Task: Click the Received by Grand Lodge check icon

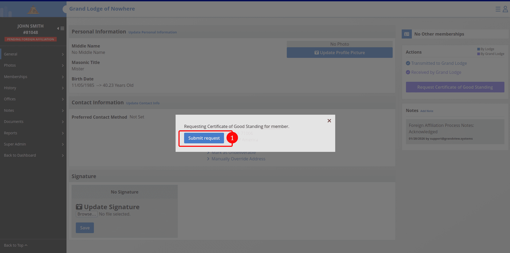Action: 408,72
